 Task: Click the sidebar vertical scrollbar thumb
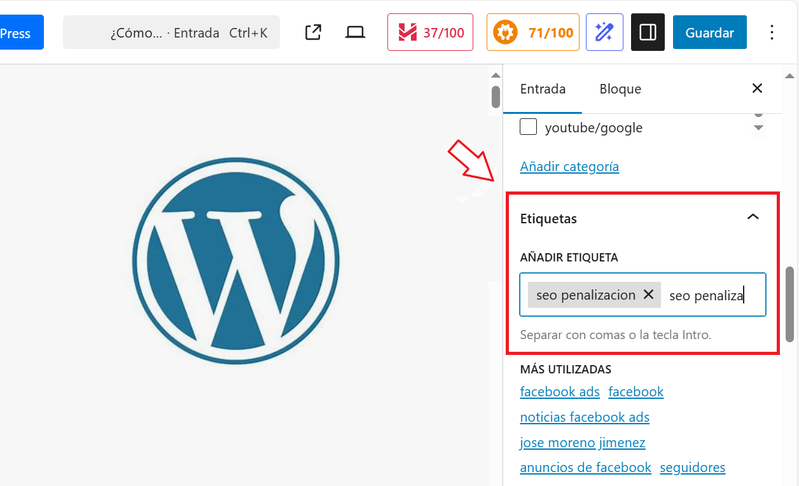point(789,304)
